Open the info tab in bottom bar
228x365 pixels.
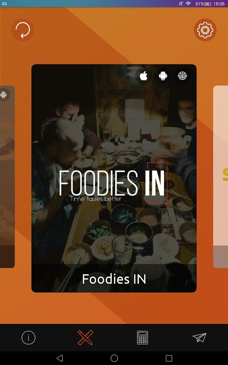point(28,338)
